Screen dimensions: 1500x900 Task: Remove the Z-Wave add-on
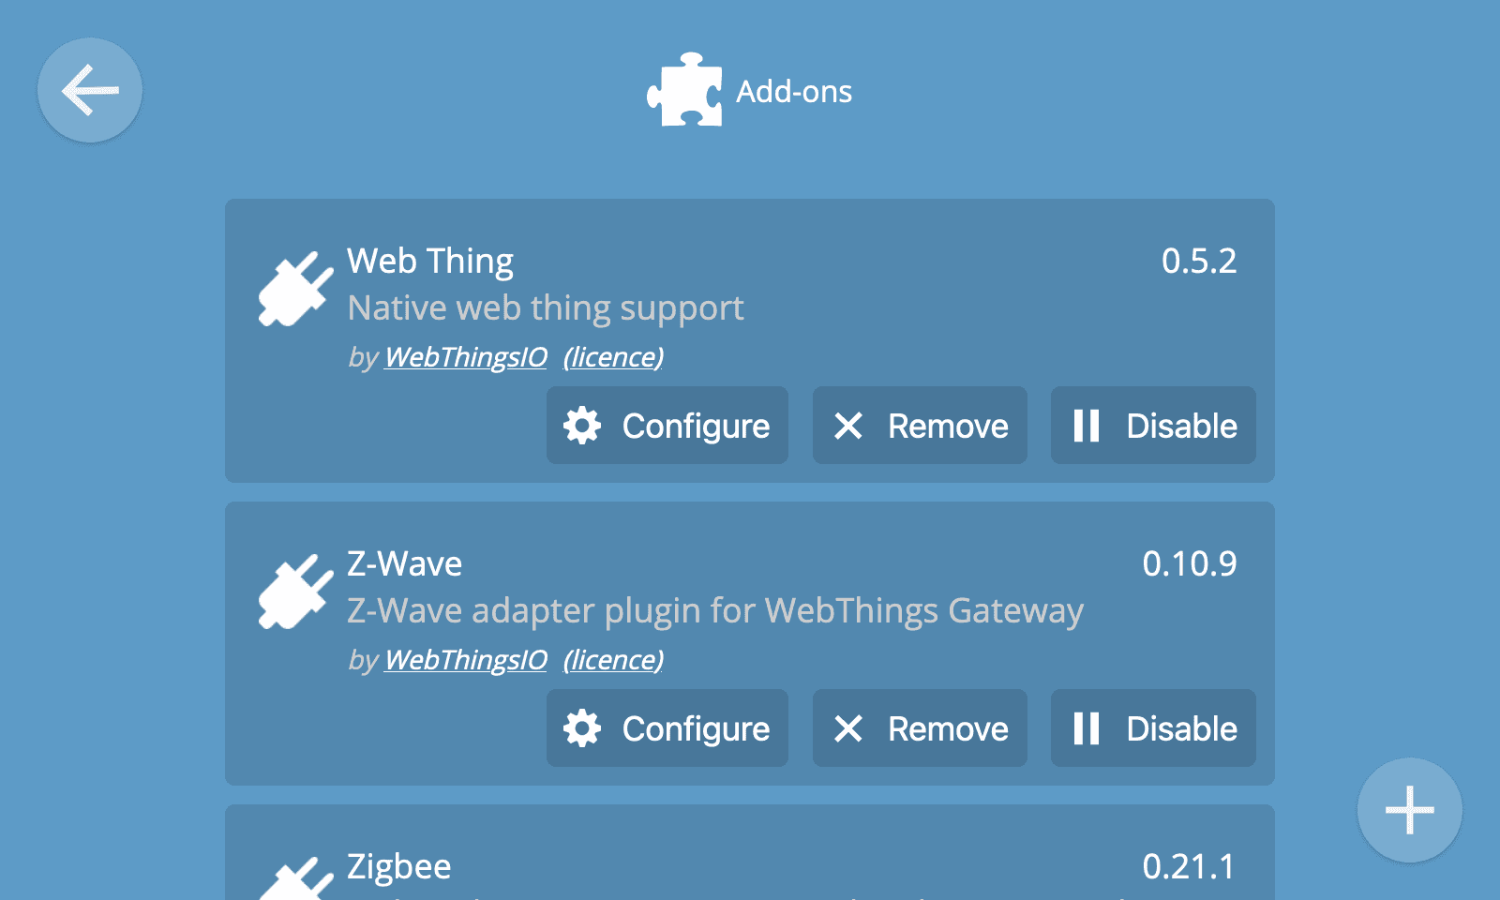tap(920, 728)
